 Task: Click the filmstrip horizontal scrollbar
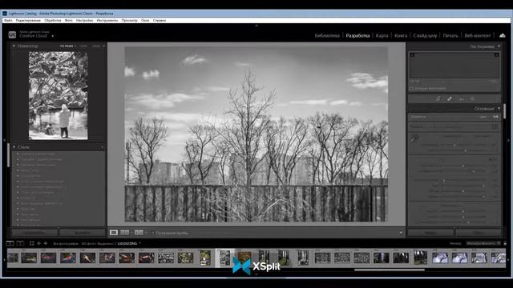pyautogui.click(x=390, y=270)
